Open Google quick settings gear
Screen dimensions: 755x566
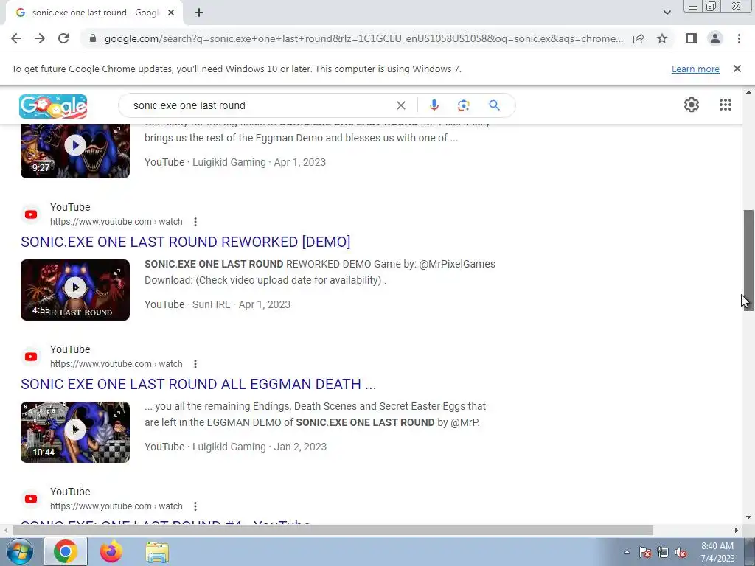click(692, 105)
